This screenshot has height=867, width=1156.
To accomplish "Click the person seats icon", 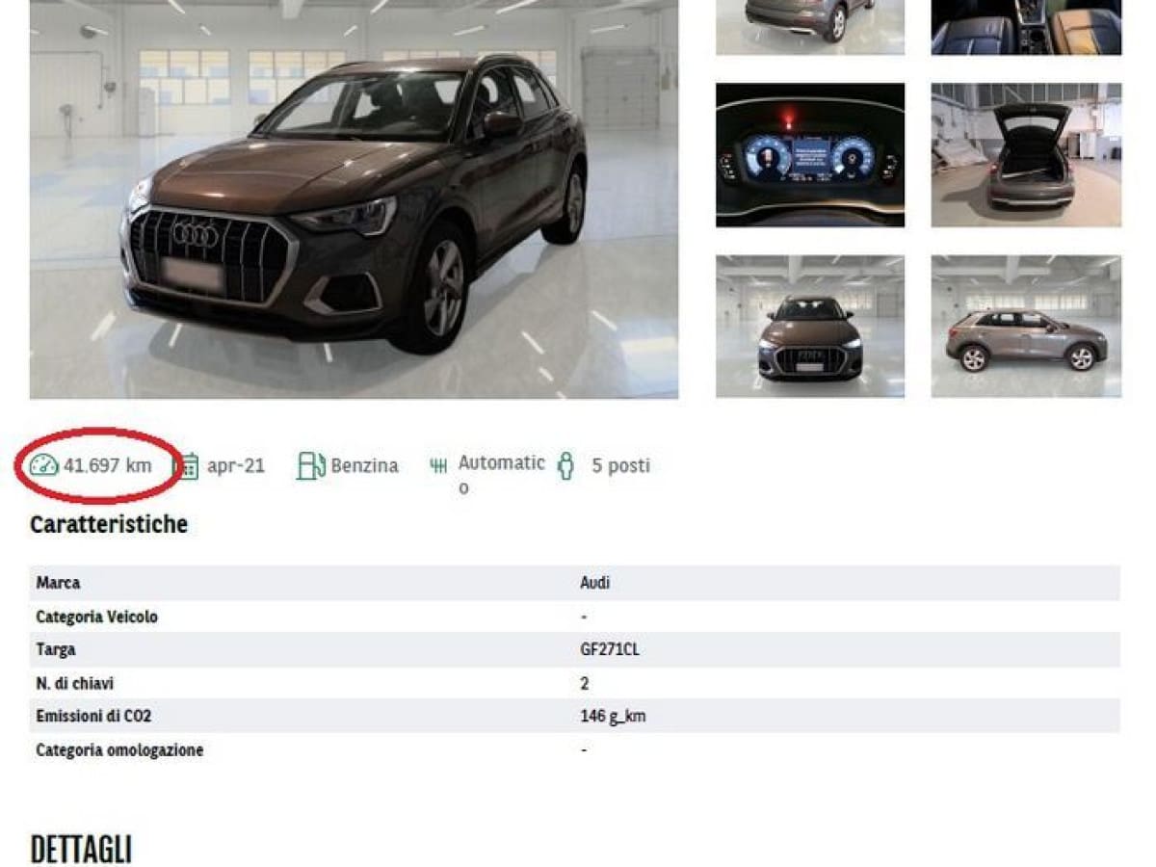I will [x=566, y=466].
